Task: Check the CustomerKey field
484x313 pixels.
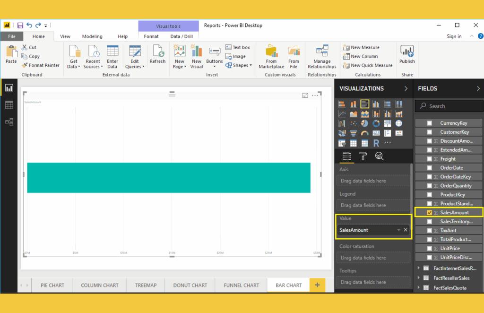Action: point(429,132)
